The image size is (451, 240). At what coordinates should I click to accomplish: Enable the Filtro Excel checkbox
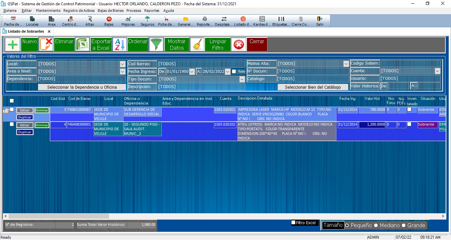tap(293, 223)
